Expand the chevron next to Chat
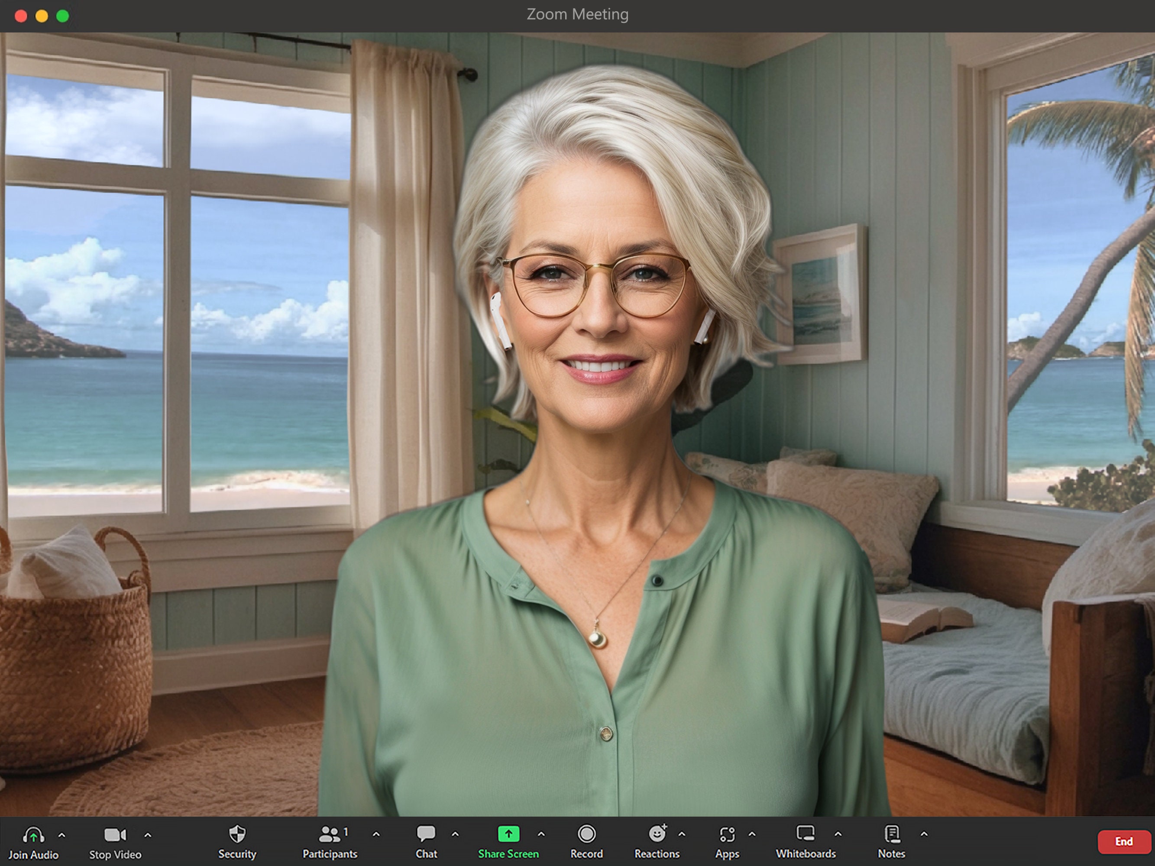Viewport: 1155px width, 866px height. tap(455, 834)
